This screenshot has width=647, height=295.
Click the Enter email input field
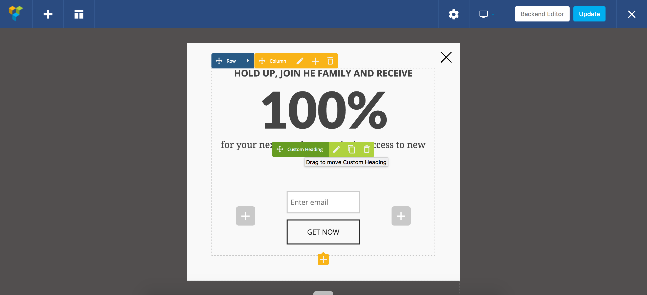point(323,202)
